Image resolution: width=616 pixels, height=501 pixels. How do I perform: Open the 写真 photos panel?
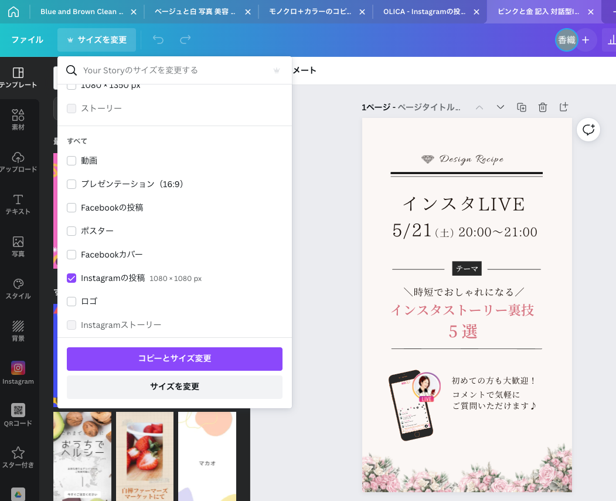coord(18,246)
